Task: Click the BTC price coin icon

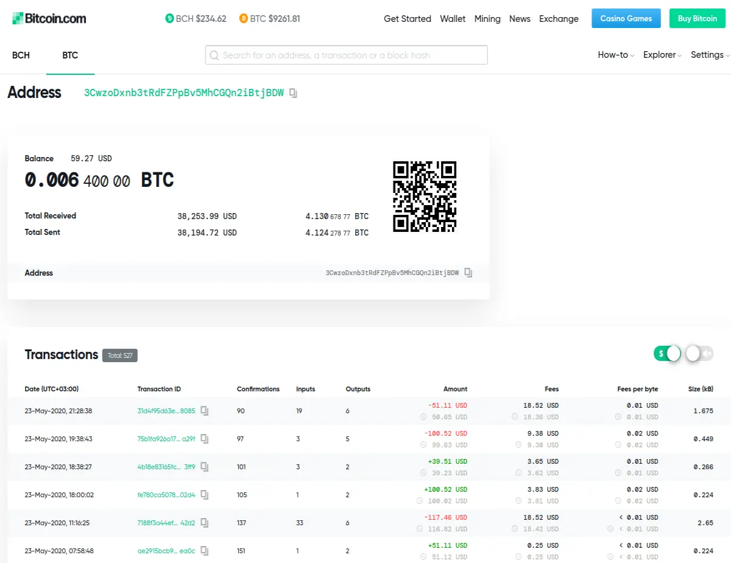Action: click(x=244, y=18)
